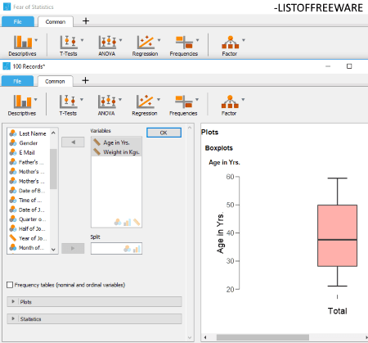Open the ANOVA dropdown arrow in 100 Records
The image size is (368, 343).
coord(120,100)
